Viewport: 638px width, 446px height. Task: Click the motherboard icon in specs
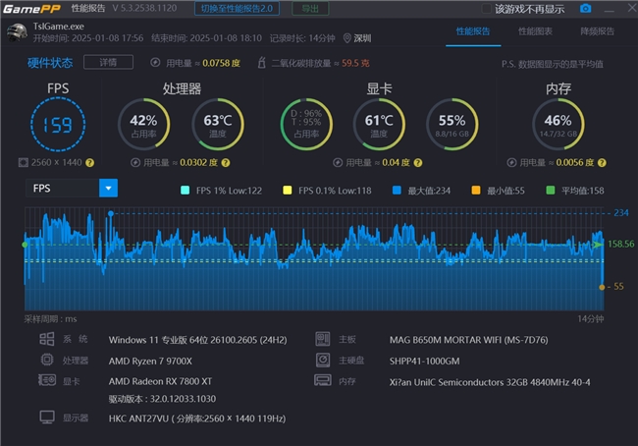click(323, 339)
